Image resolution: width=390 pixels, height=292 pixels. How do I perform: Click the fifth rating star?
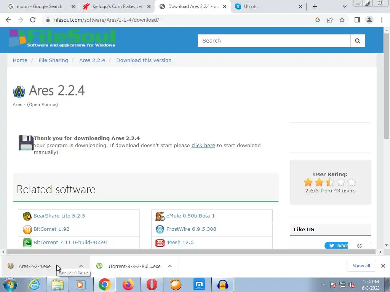(x=352, y=182)
